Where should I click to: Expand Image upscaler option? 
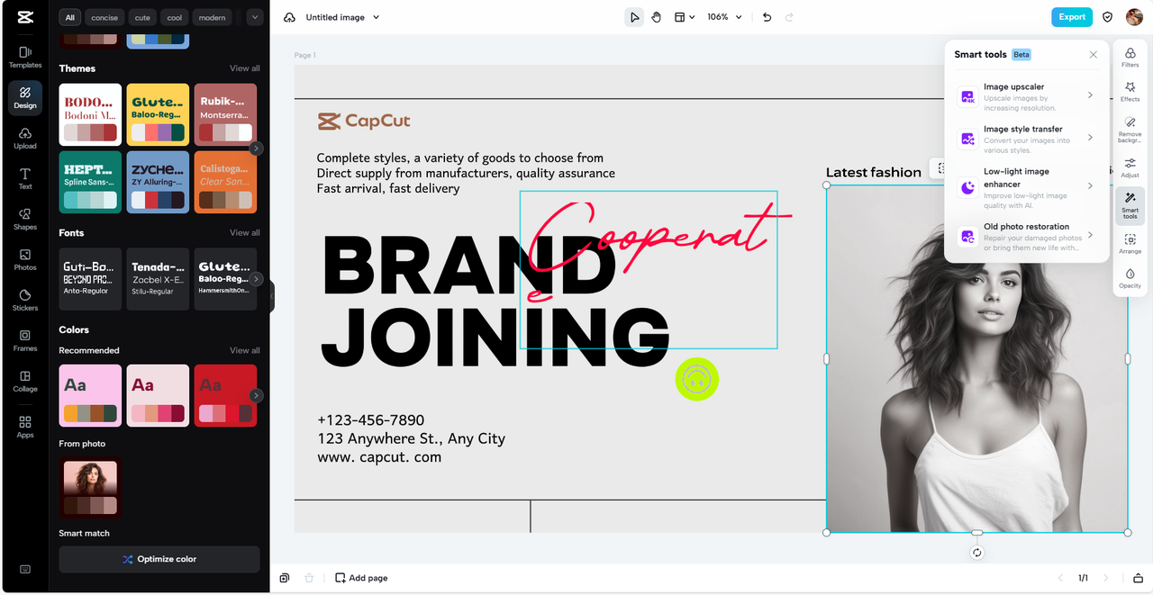pos(1027,96)
